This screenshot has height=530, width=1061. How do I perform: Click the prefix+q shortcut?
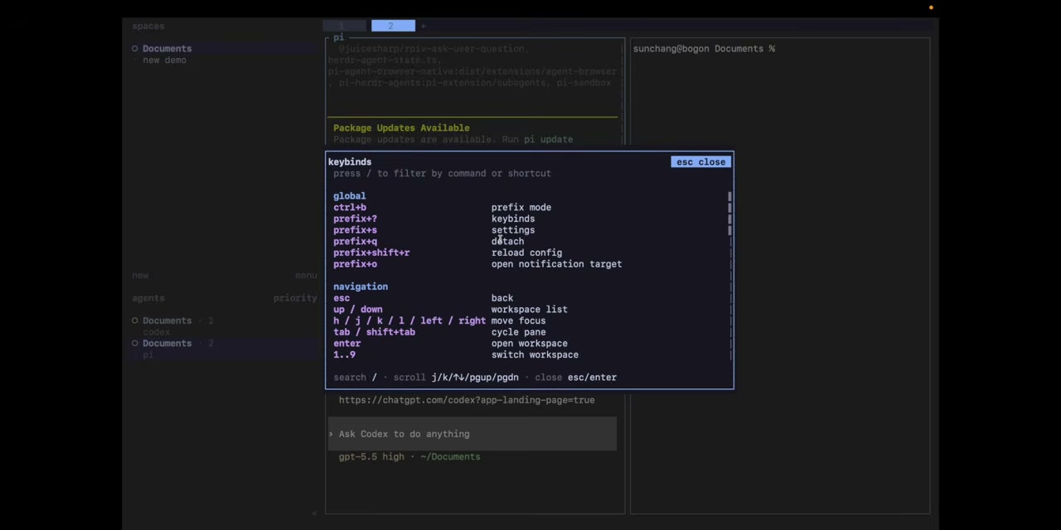pyautogui.click(x=355, y=241)
